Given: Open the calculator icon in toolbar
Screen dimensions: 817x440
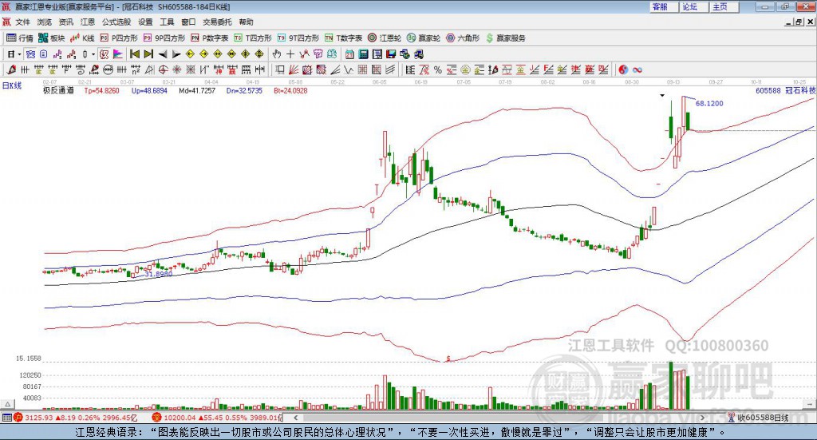Looking at the screenshot, I should click(x=364, y=54).
